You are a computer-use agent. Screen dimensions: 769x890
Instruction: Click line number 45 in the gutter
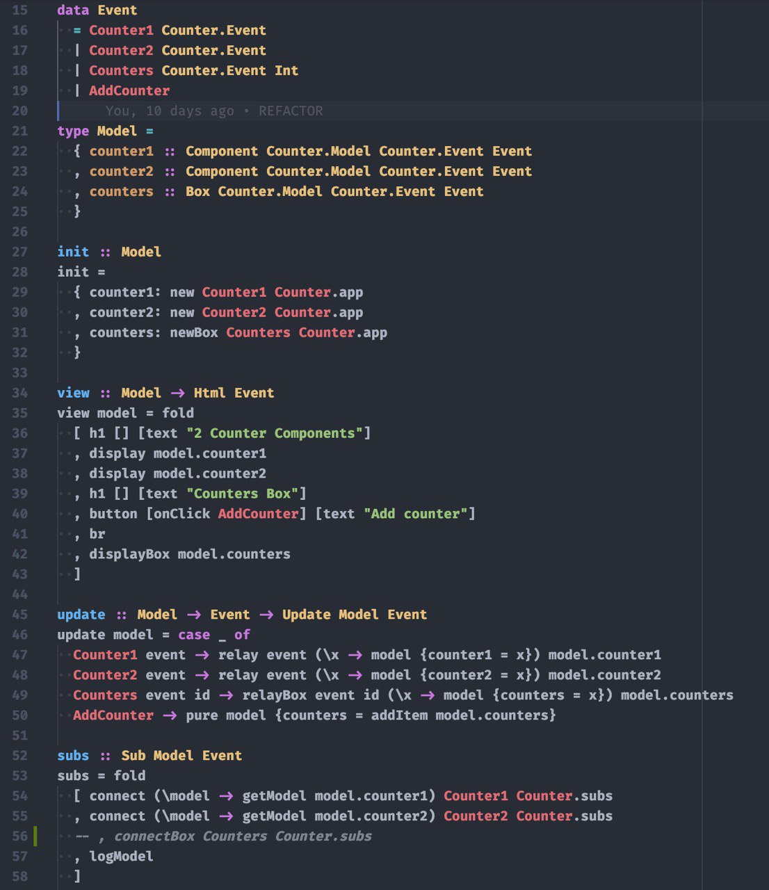pos(20,615)
